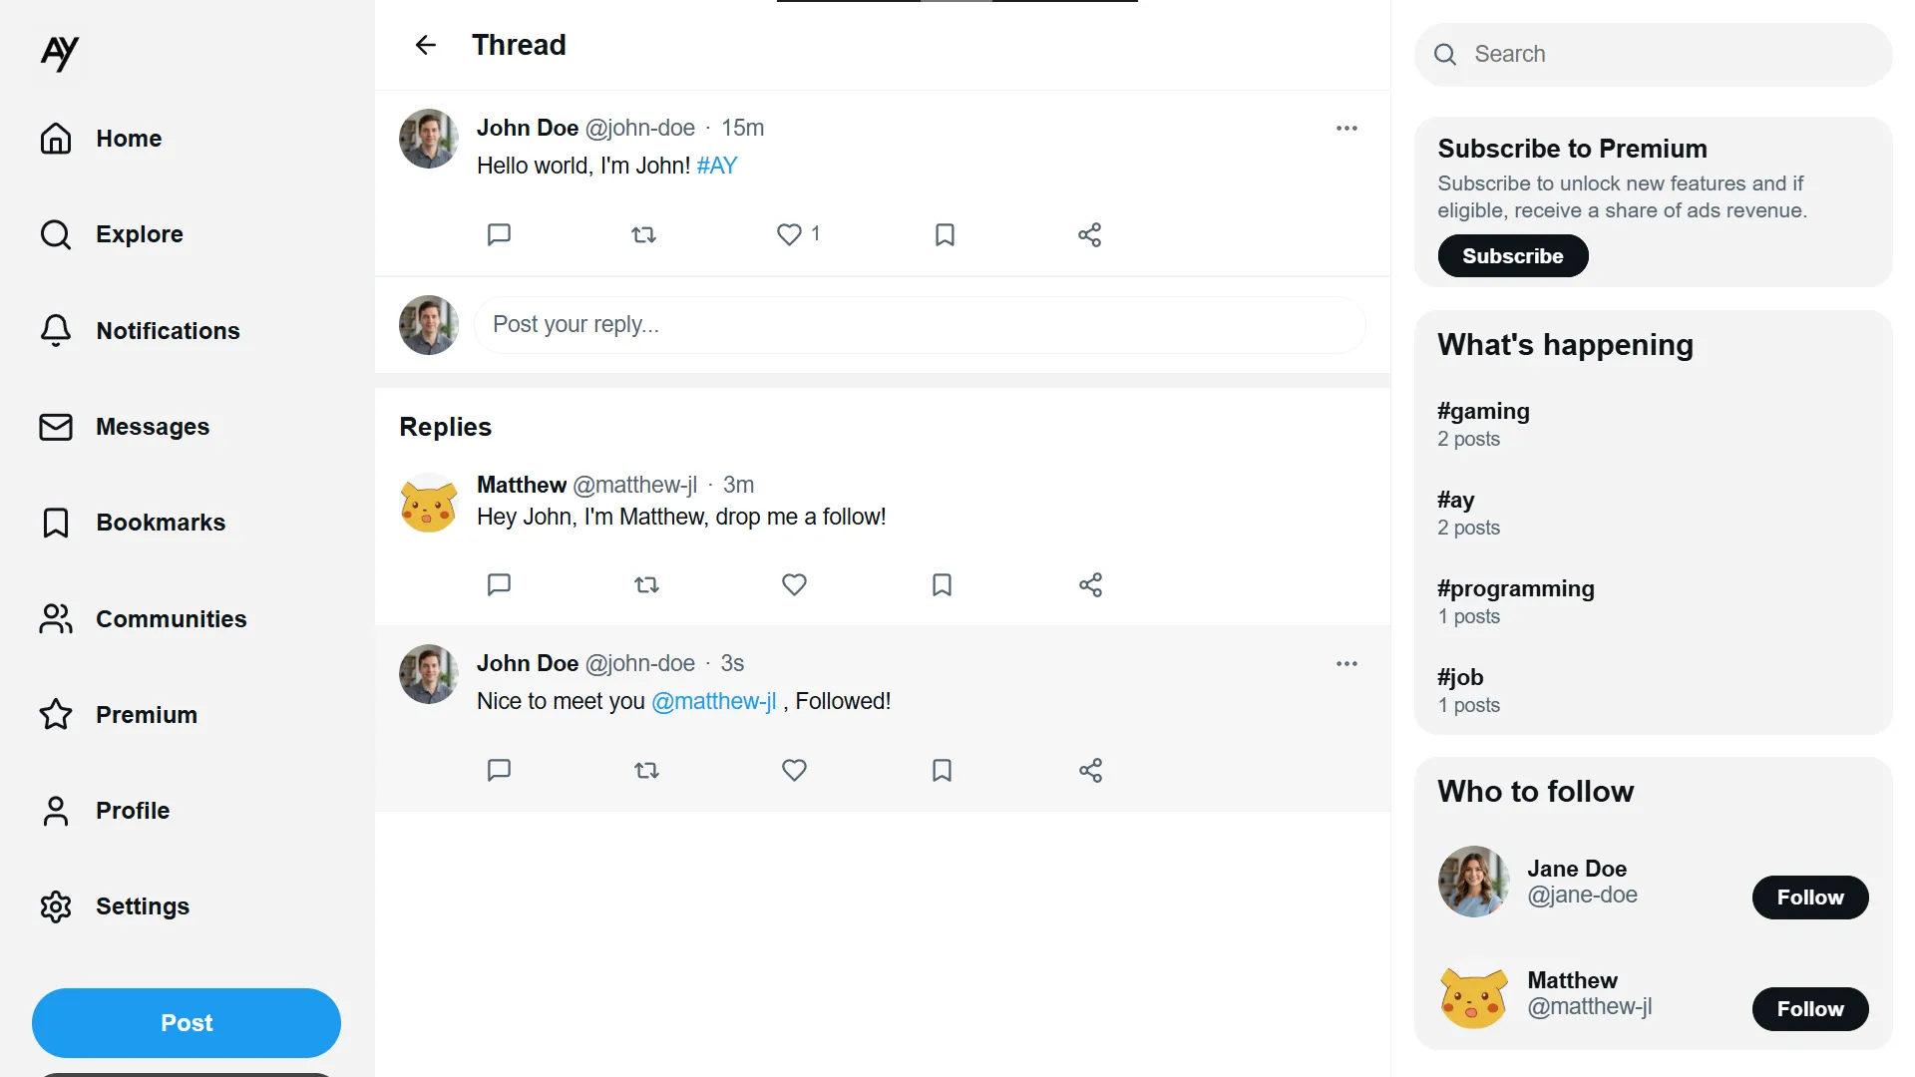The height and width of the screenshot is (1077, 1915).
Task: Click the #AY hashtag in John's post
Action: 716,166
